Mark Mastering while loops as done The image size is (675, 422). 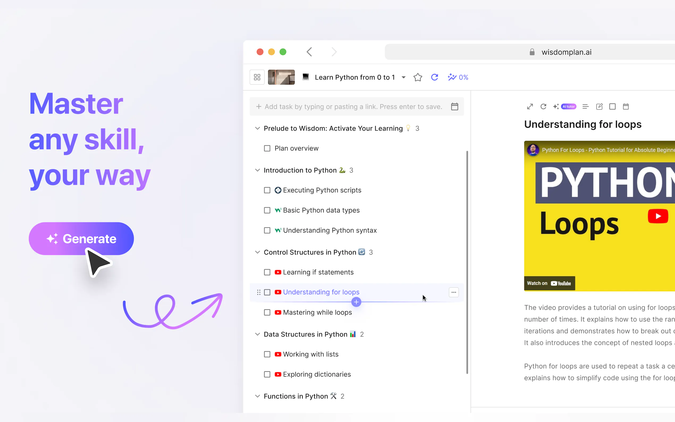[267, 313]
